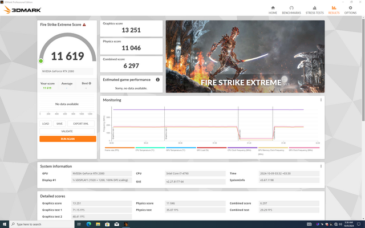Click the Estimated game performance info icon
This screenshot has width=365, height=228.
pyautogui.click(x=157, y=80)
